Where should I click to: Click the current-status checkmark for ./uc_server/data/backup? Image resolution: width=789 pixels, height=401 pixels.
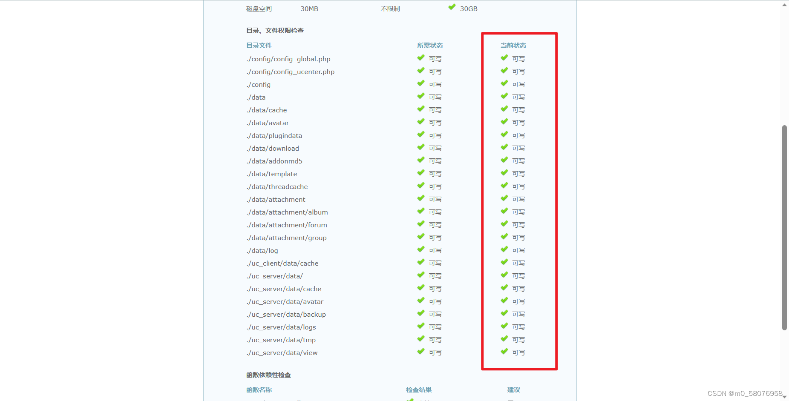coord(504,313)
